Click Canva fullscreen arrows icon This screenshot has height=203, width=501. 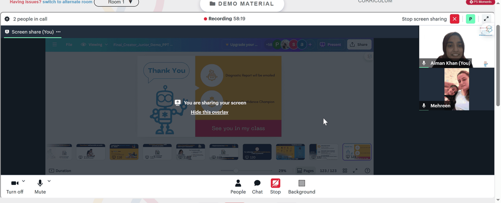(355, 170)
